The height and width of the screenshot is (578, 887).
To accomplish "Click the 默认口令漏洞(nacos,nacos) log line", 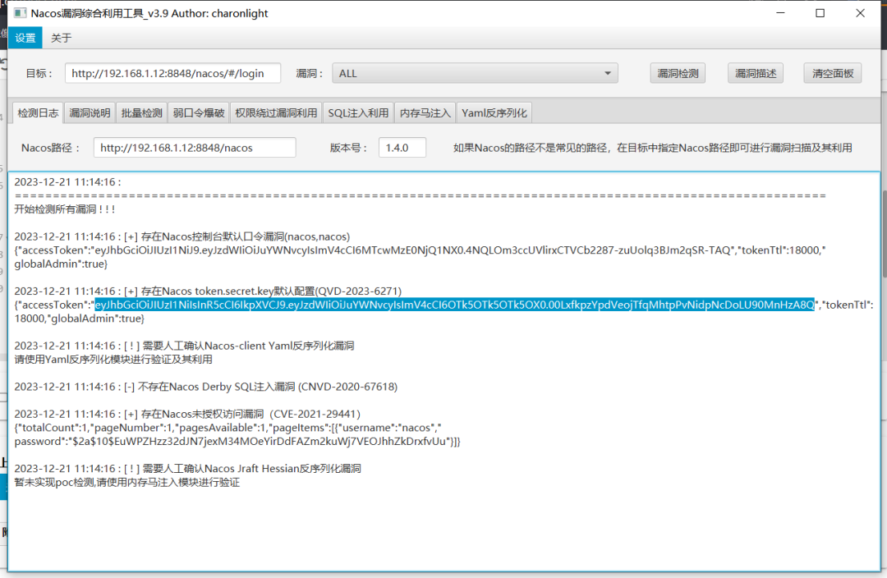I will pos(182,236).
